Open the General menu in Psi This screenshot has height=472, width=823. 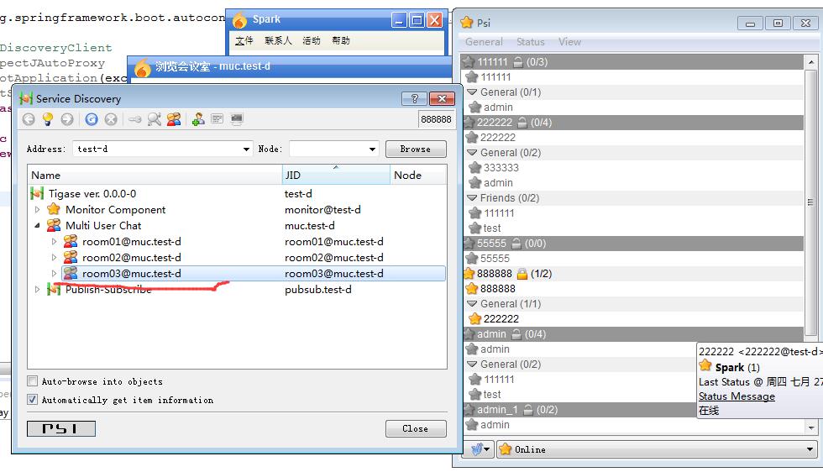pyautogui.click(x=484, y=42)
